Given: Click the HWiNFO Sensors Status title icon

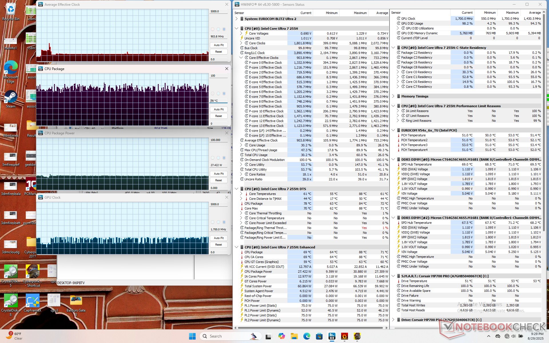Looking at the screenshot, I should 237,4.
